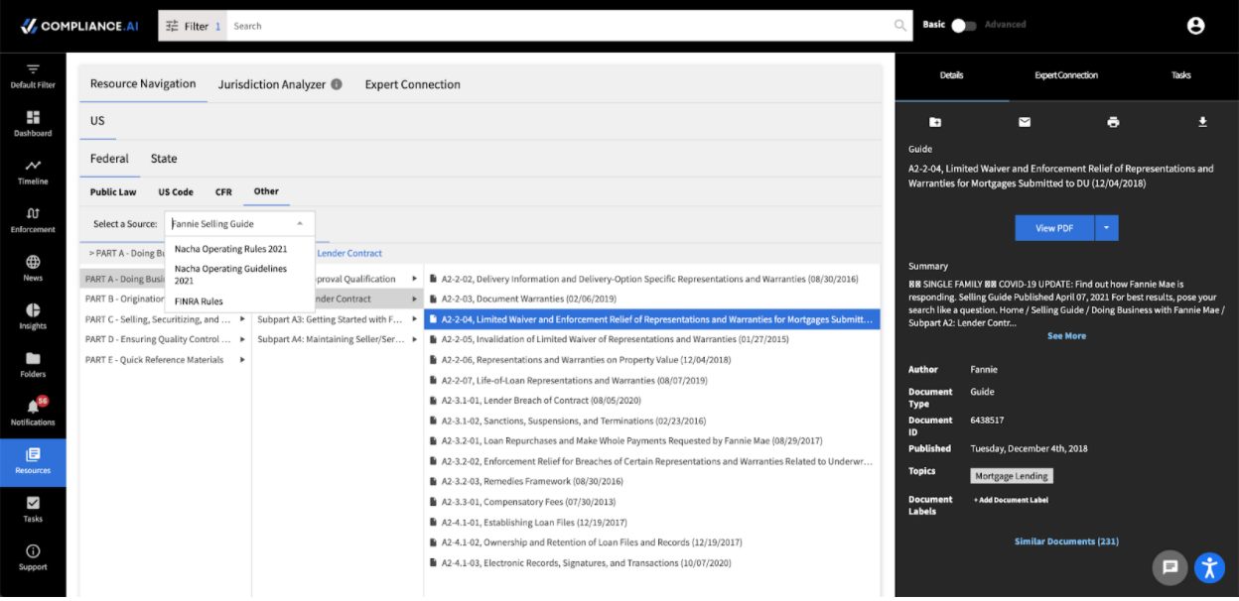Open A2-3.3-01 Compensatory Fees document
This screenshot has height=601, width=1239.
tap(651, 502)
